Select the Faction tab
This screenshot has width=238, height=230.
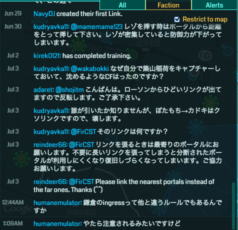click(168, 5)
